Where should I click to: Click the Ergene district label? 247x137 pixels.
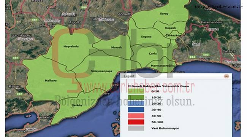point(146,37)
